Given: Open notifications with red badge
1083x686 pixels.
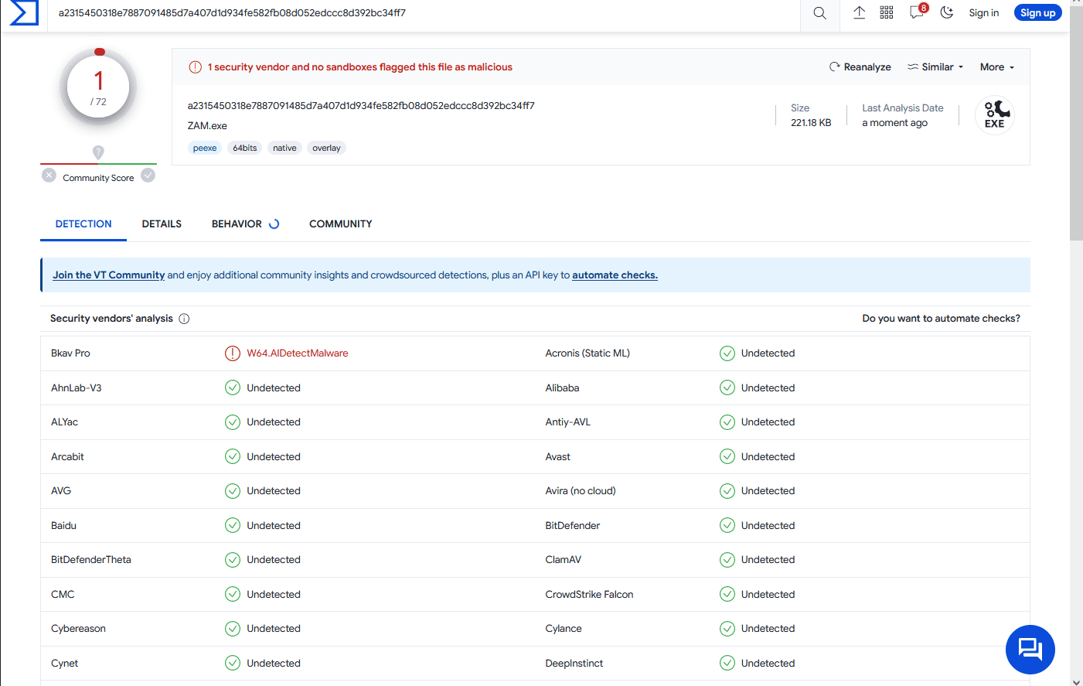Looking at the screenshot, I should pos(917,12).
